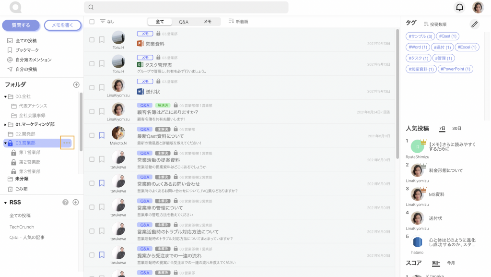Bookmark the 営業資料 post
This screenshot has width=491, height=277.
click(102, 40)
